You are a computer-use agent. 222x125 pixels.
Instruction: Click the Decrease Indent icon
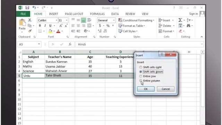click(73, 31)
